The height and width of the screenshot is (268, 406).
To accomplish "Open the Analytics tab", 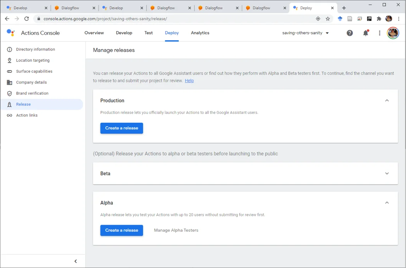I will (200, 33).
